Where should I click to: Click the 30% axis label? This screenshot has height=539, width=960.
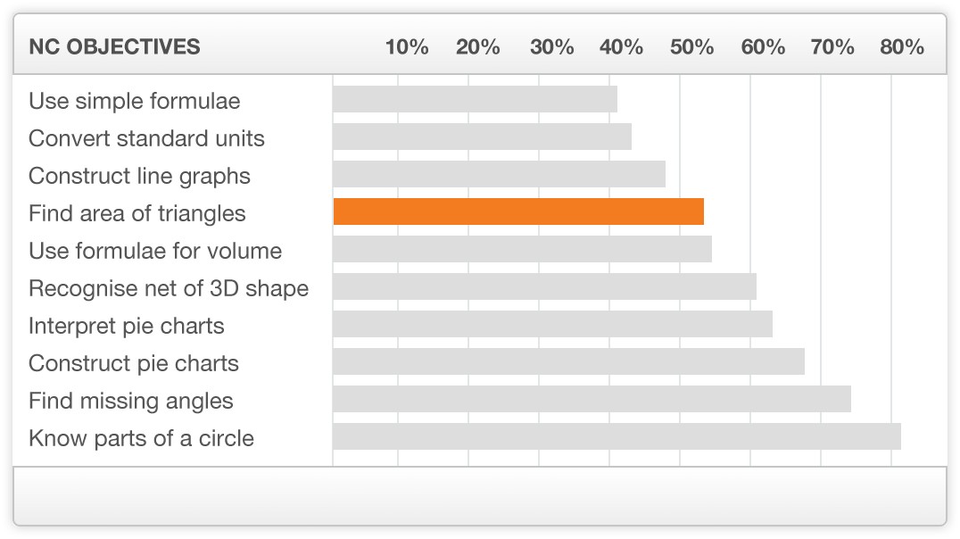(x=551, y=46)
